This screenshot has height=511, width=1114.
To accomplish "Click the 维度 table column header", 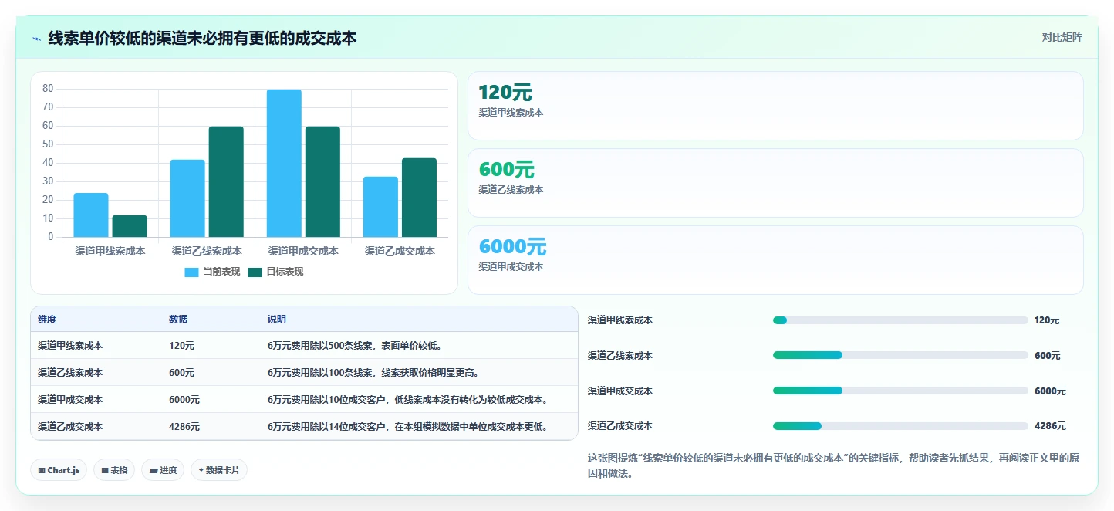I will pos(47,320).
